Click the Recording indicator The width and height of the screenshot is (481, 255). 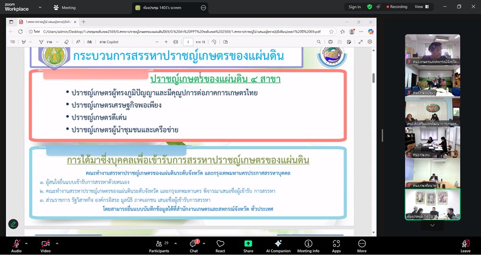[397, 7]
